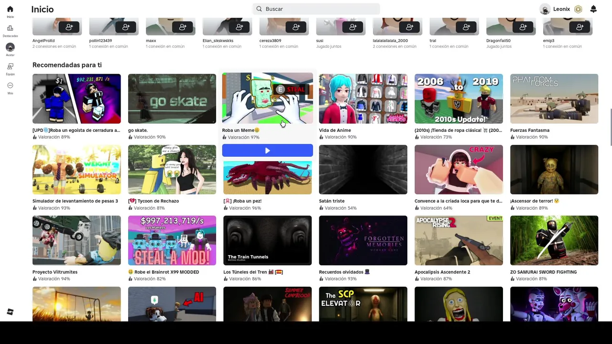Click the Vida de Anime title text
This screenshot has width=612, height=344.
point(335,130)
